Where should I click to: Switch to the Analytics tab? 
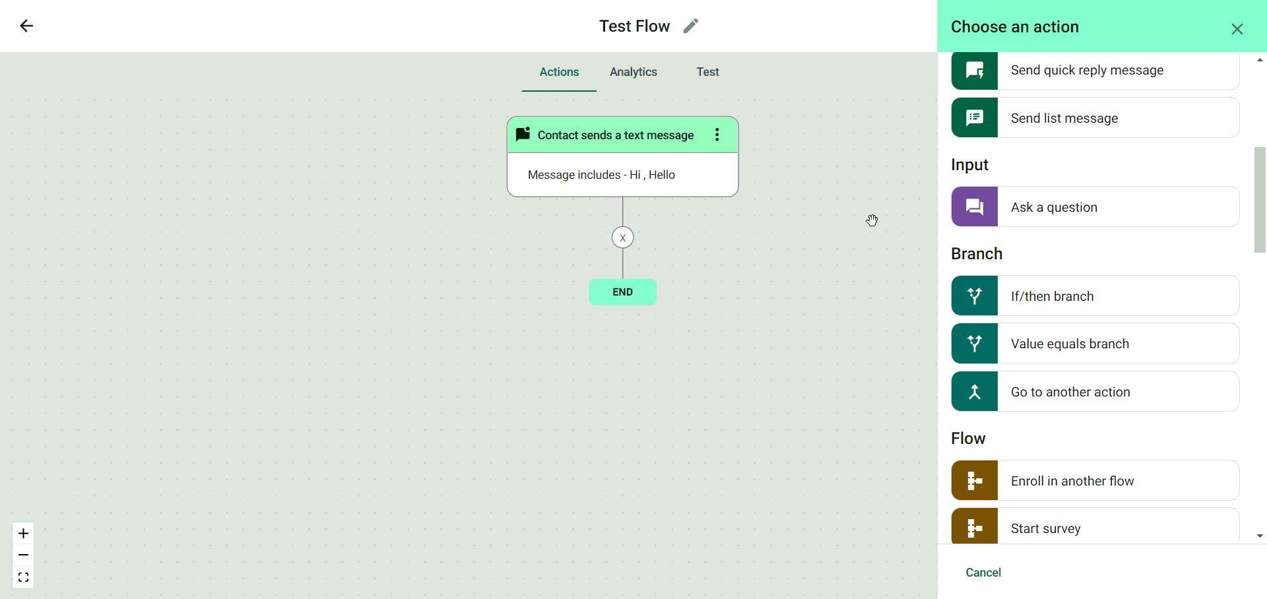pos(633,72)
